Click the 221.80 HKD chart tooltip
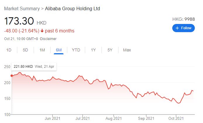 tap(34, 67)
